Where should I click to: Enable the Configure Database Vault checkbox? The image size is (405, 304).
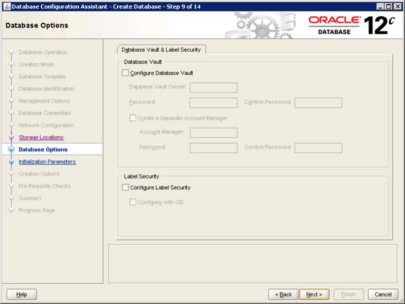click(126, 73)
